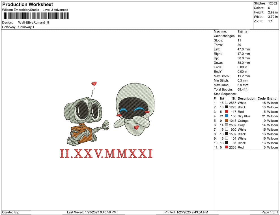Click stitch count '2255' in stop 11
This screenshot has width=280, height=215.
click(x=233, y=147)
